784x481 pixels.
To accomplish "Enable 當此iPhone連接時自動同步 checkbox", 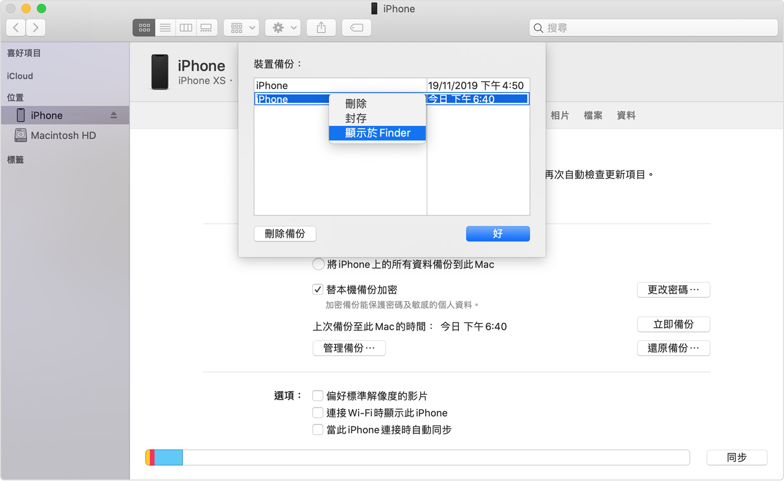I will pyautogui.click(x=318, y=430).
